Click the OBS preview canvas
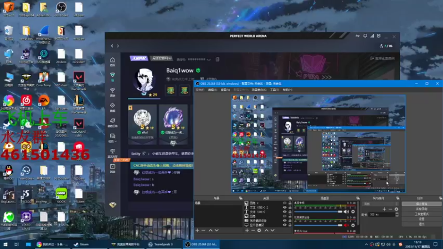Screen dimensions: 443x249 point(318,144)
